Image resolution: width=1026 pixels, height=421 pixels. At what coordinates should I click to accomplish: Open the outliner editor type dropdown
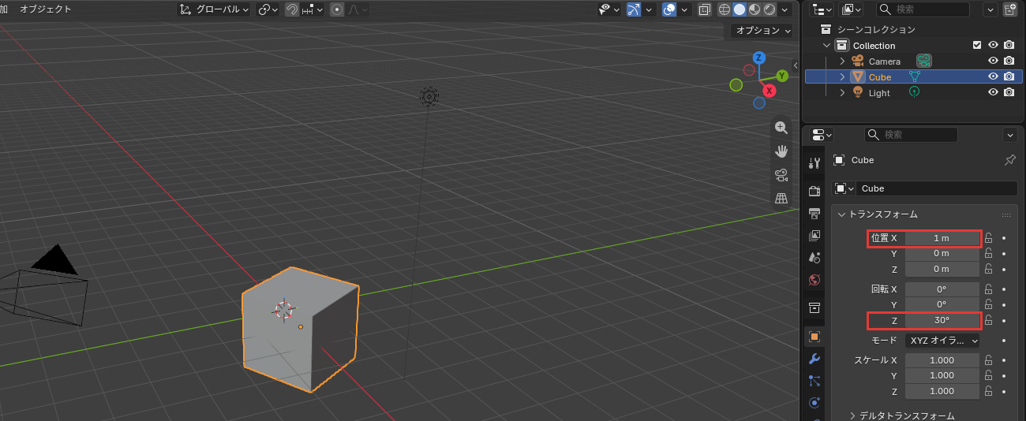[x=822, y=9]
